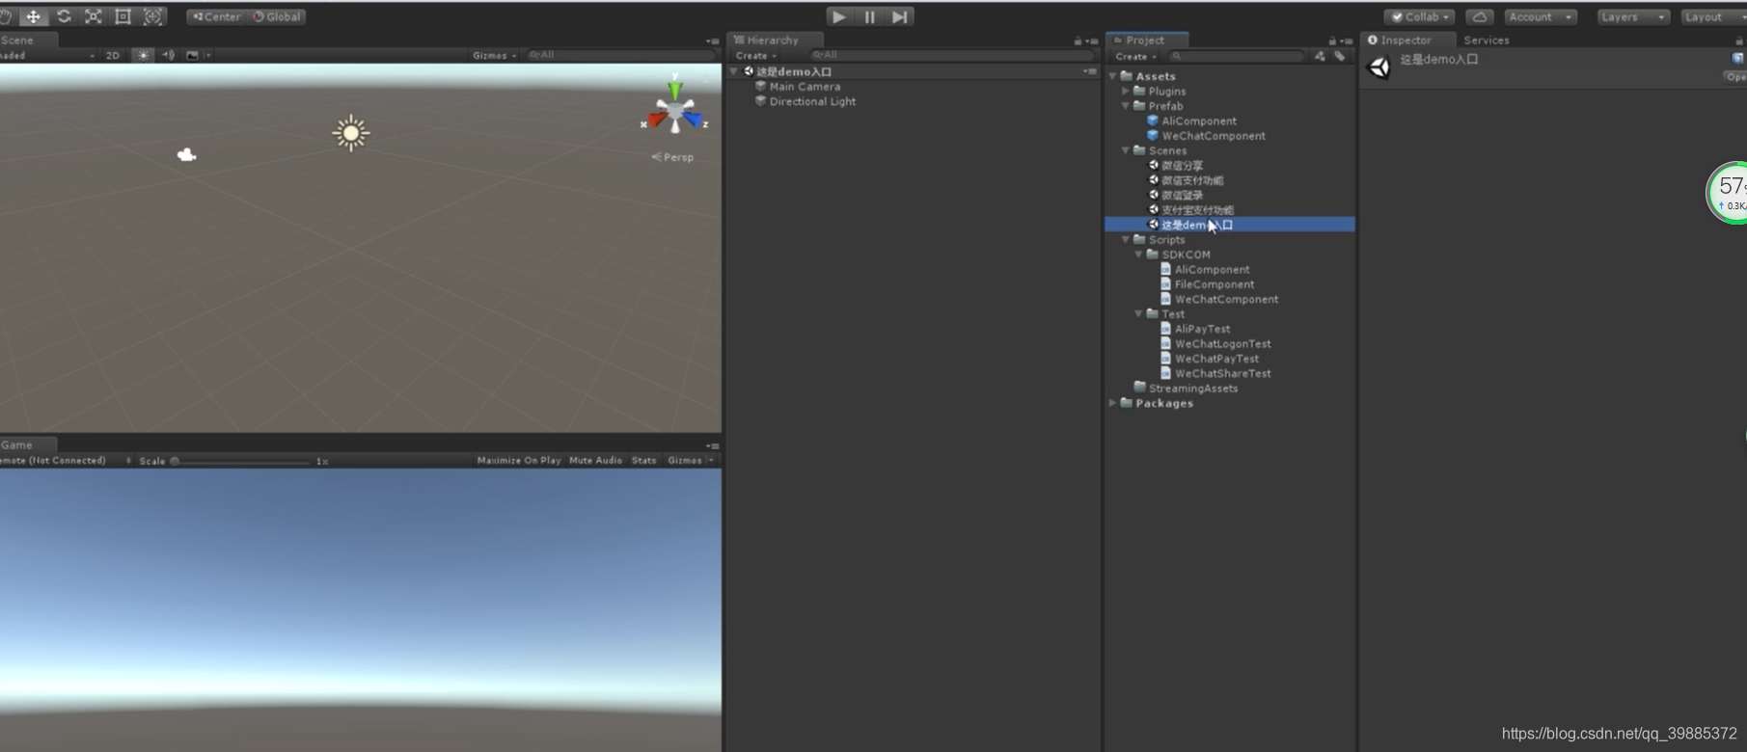The height and width of the screenshot is (752, 1747).
Task: Select the Move tool in toolbar
Action: pos(33,16)
